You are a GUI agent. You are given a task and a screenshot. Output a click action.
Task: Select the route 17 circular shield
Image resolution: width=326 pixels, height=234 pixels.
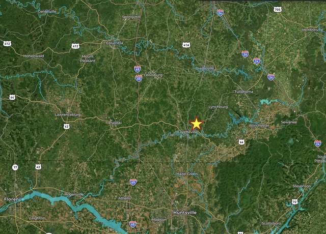(x=15, y=167)
